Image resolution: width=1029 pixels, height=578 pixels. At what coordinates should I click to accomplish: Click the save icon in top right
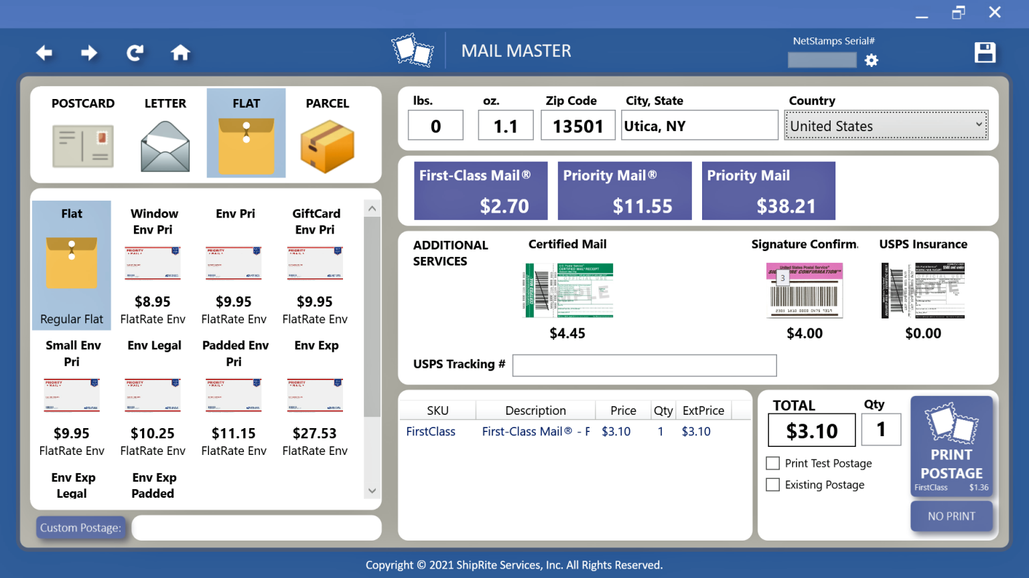coord(985,53)
